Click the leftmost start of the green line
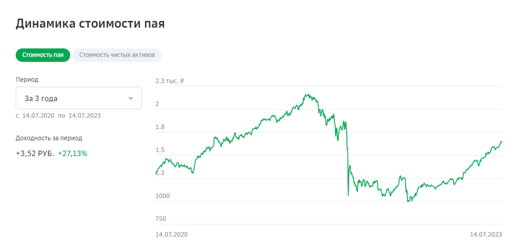The width and height of the screenshot is (522, 245). [x=156, y=173]
